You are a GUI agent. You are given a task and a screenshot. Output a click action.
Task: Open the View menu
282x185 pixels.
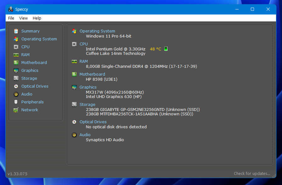tap(23, 18)
